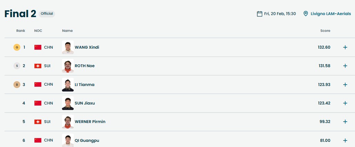Click the gold medal badge beside rank 1
355x147 pixels.
(x=17, y=47)
